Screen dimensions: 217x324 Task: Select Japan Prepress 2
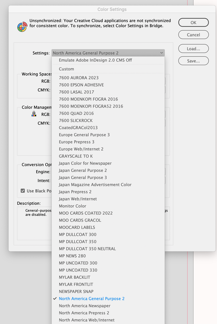[x=108, y=192]
